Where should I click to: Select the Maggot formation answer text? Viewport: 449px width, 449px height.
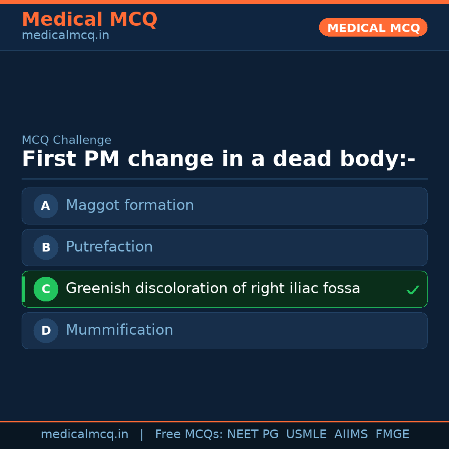(x=130, y=205)
